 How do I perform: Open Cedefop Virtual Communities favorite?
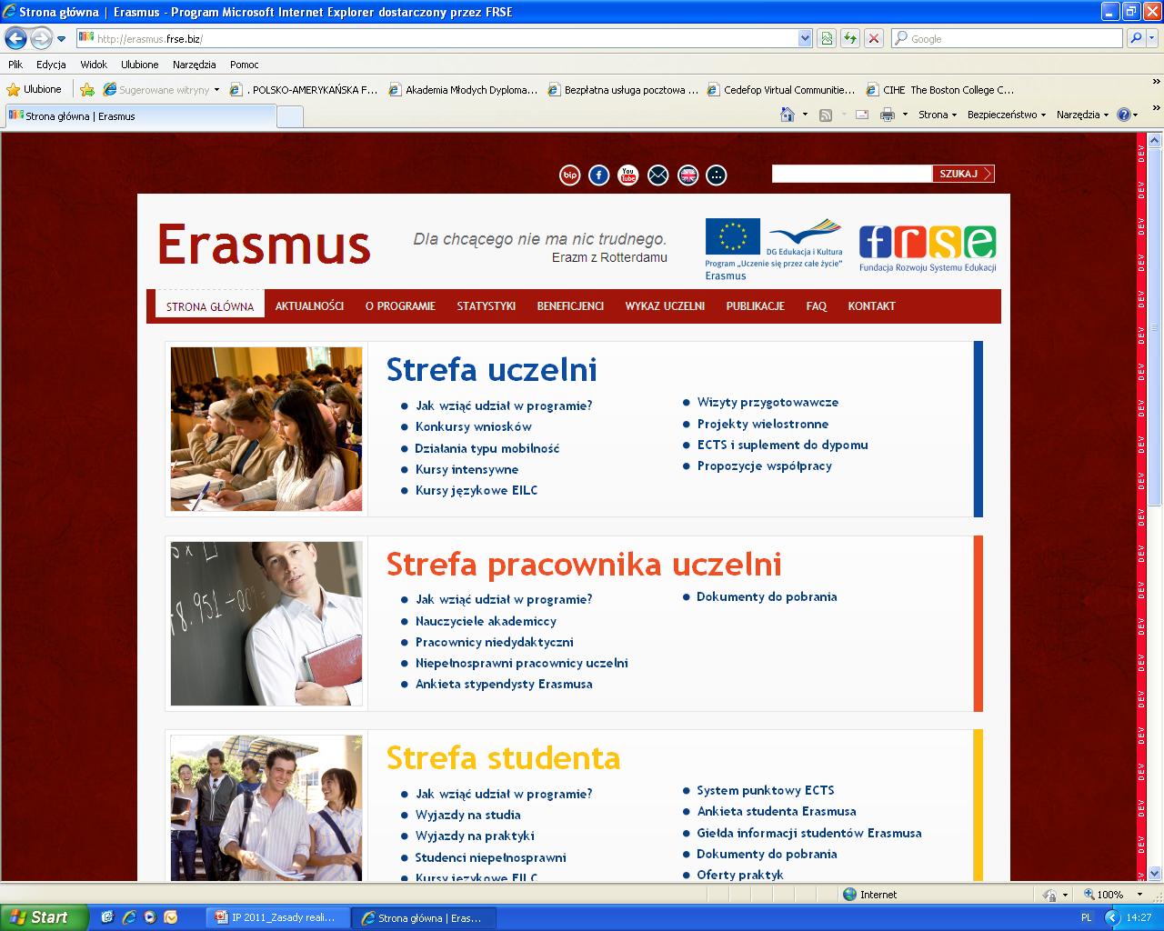[x=781, y=89]
